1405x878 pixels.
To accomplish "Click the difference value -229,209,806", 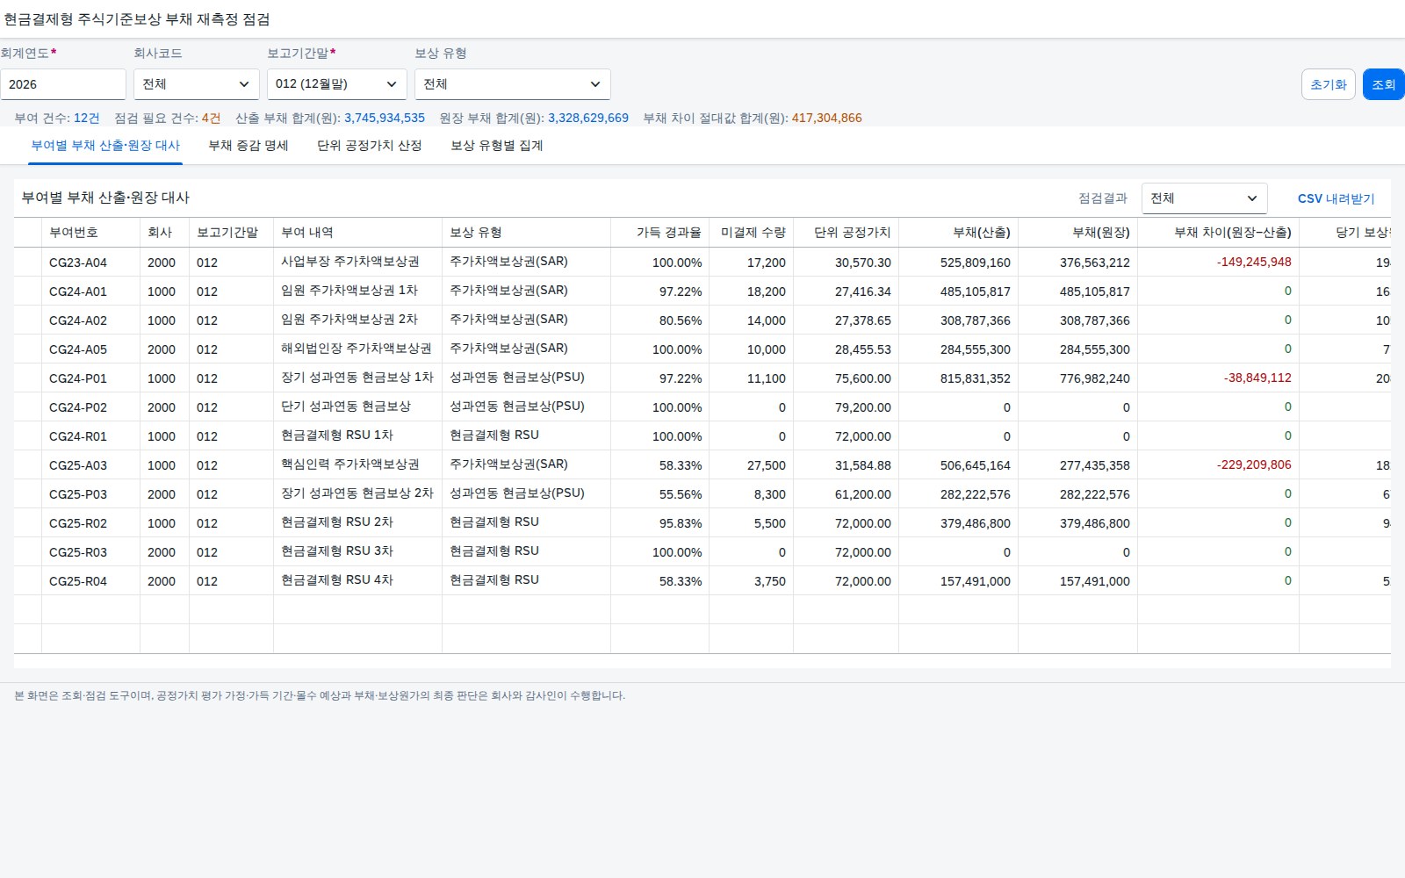I will (x=1254, y=464).
